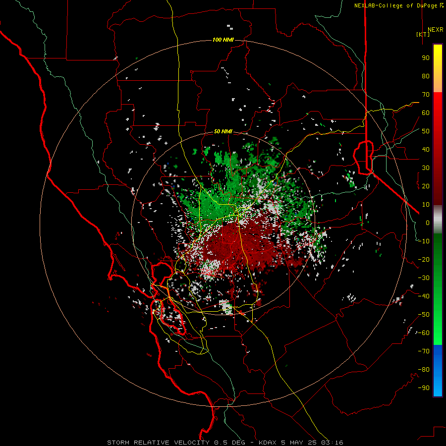Click the 70 value on velocity scale
This screenshot has width=446, height=446.
426,95
